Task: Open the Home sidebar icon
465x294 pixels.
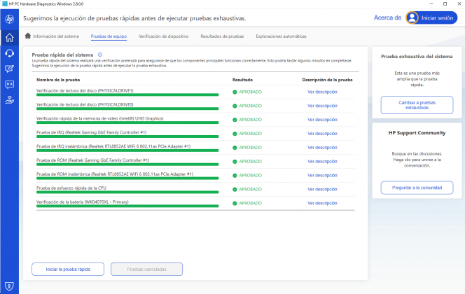Action: click(10, 38)
